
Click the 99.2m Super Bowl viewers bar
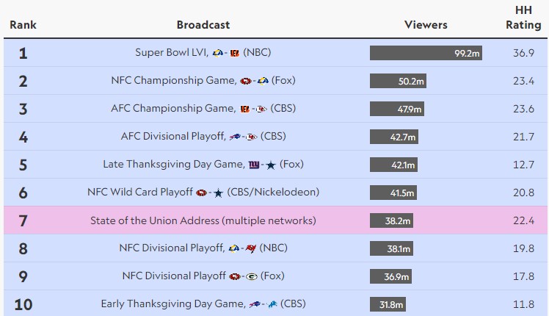point(426,53)
